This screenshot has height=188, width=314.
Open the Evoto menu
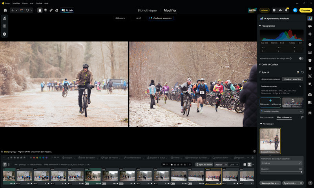pos(7,4)
